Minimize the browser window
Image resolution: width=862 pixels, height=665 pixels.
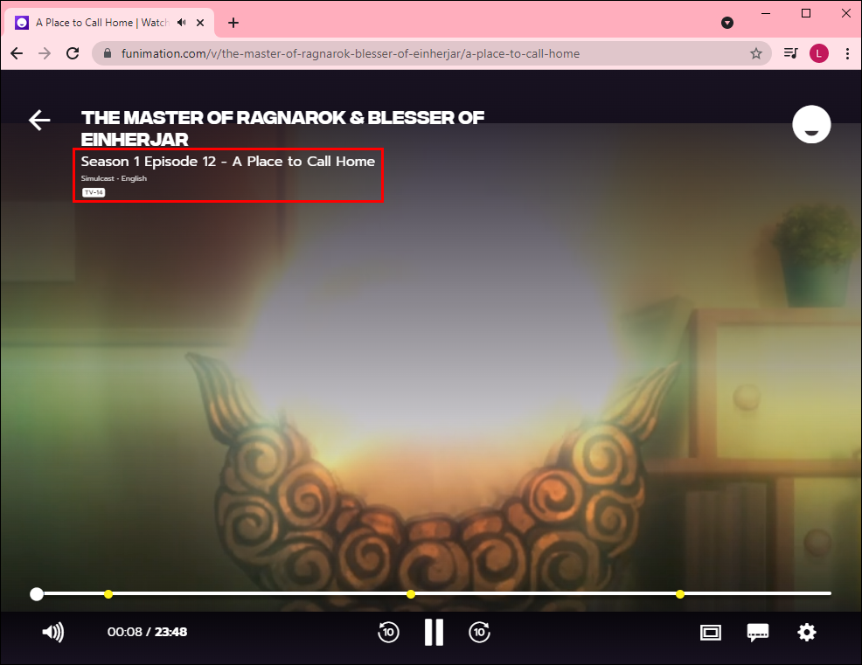(766, 13)
